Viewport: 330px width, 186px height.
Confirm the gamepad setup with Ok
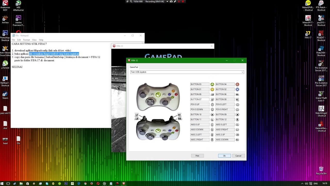pyautogui.click(x=224, y=156)
